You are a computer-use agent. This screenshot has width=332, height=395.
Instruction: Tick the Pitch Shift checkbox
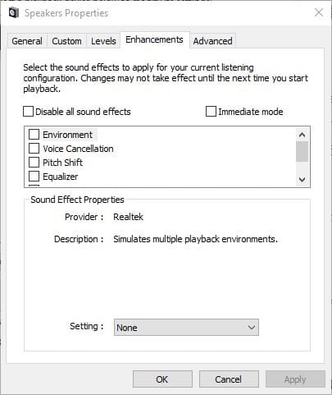pyautogui.click(x=34, y=163)
